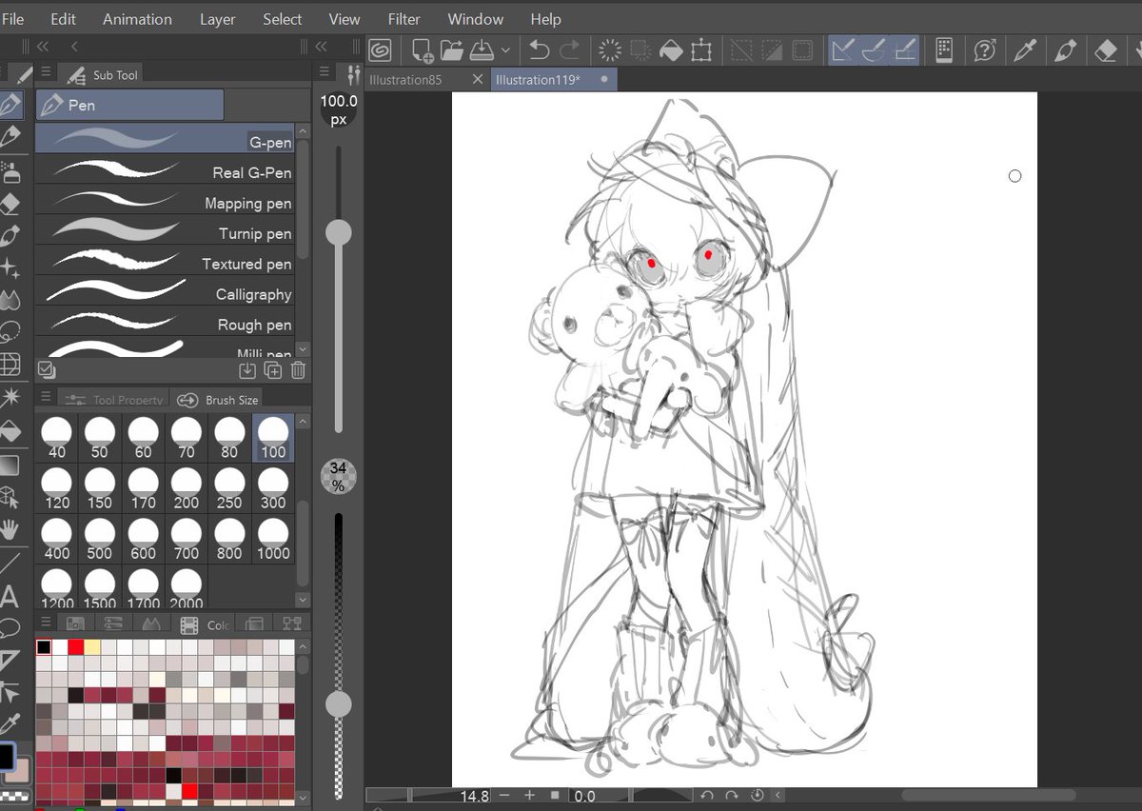
Task: Create a new canvas with New icon
Action: [x=423, y=49]
